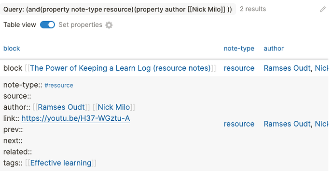Click the query title text
This screenshot has height=178, width=333.
tap(118, 9)
